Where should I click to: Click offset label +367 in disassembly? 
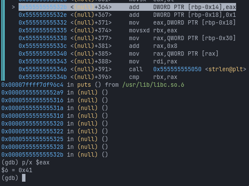point(101,15)
